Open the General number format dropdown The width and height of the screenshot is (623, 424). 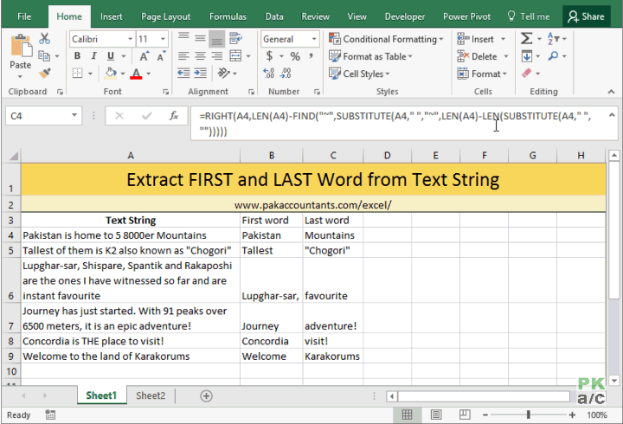[x=314, y=39]
